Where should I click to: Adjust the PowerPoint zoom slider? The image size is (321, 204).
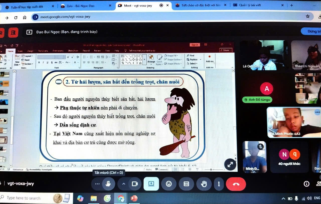click(x=211, y=169)
